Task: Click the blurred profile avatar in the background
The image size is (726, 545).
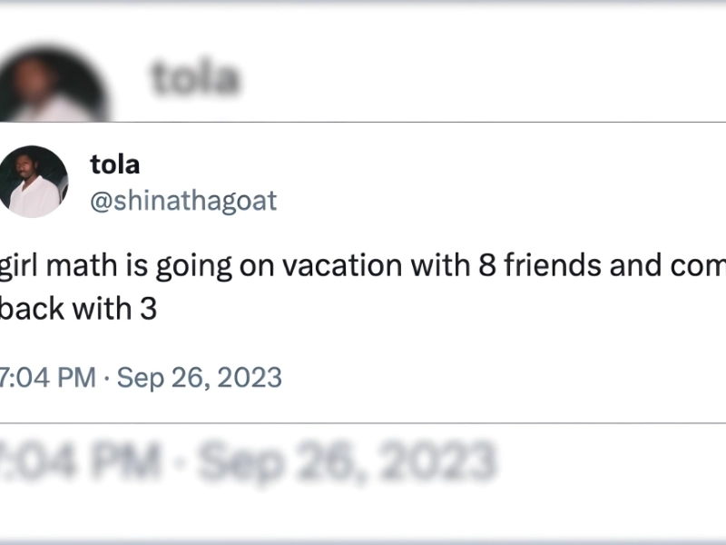Action: tap(56, 82)
